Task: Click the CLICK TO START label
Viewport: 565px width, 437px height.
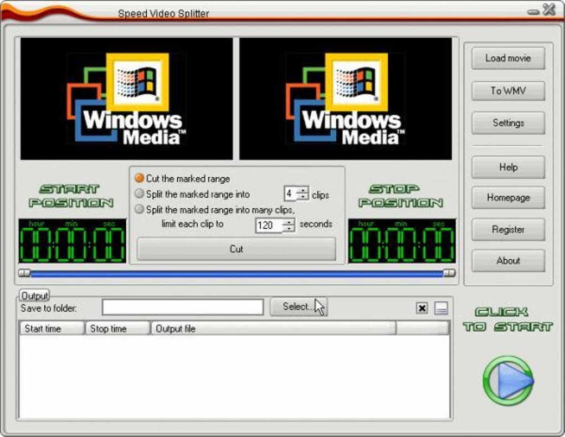Action: (x=508, y=319)
